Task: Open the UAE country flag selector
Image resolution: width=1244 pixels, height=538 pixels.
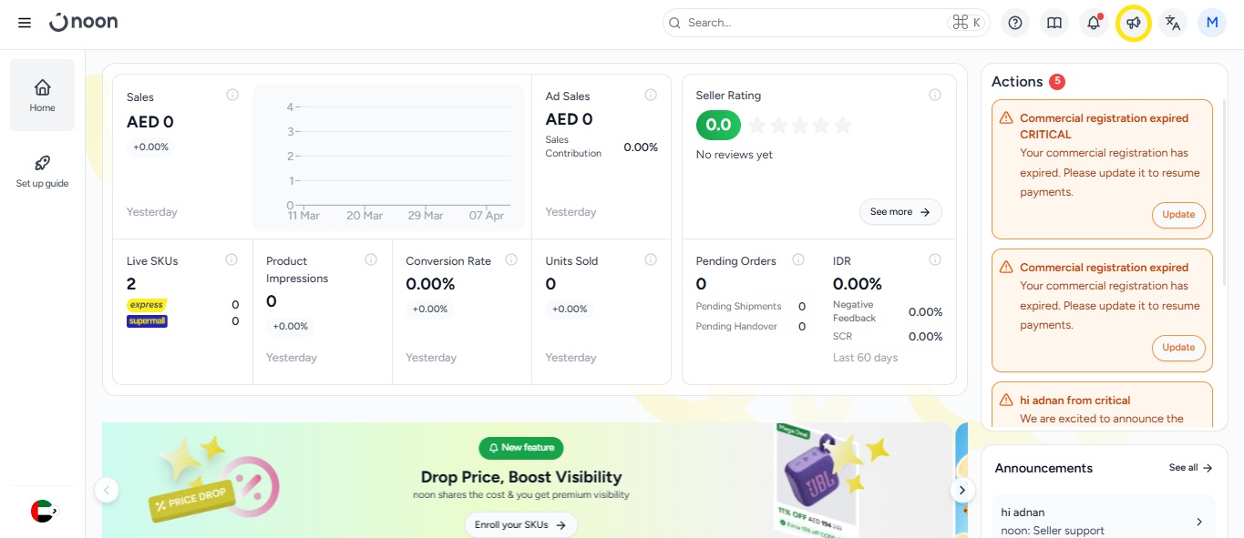Action: [43, 512]
